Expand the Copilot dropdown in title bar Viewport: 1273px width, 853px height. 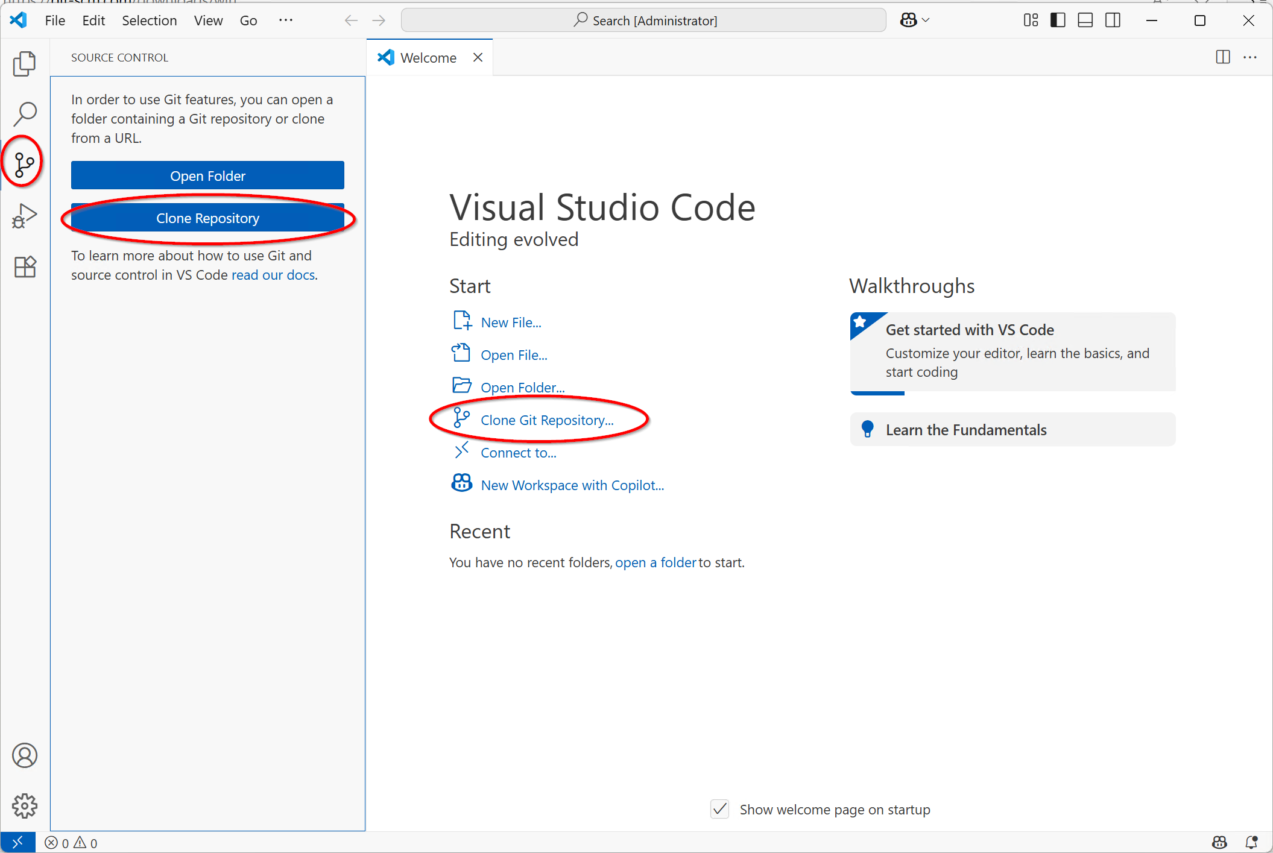point(926,20)
